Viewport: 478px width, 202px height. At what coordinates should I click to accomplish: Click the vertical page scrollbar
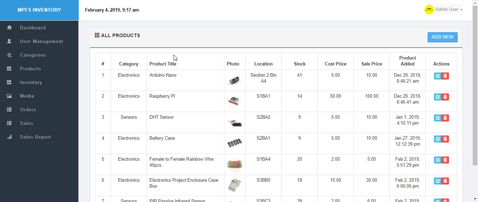point(475,84)
